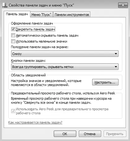
Task: Click the Кнопки панели задач label
Action: [28, 61]
